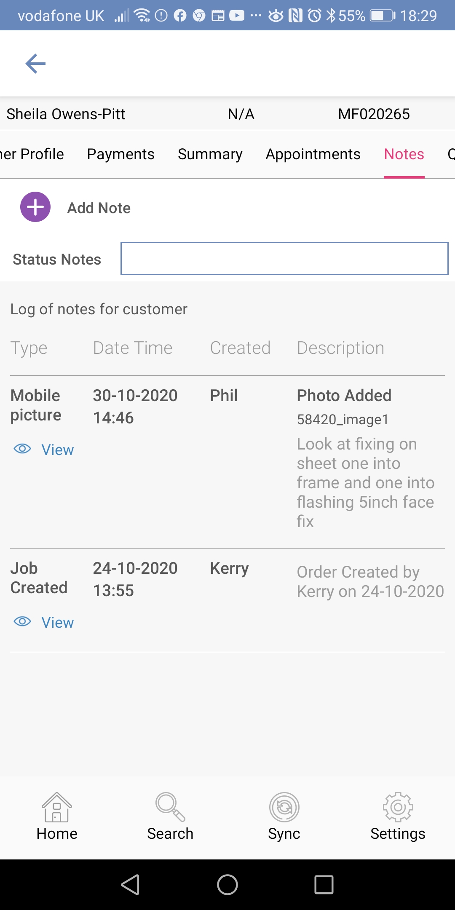Open Android recent apps square
This screenshot has width=455, height=910.
pos(324,885)
